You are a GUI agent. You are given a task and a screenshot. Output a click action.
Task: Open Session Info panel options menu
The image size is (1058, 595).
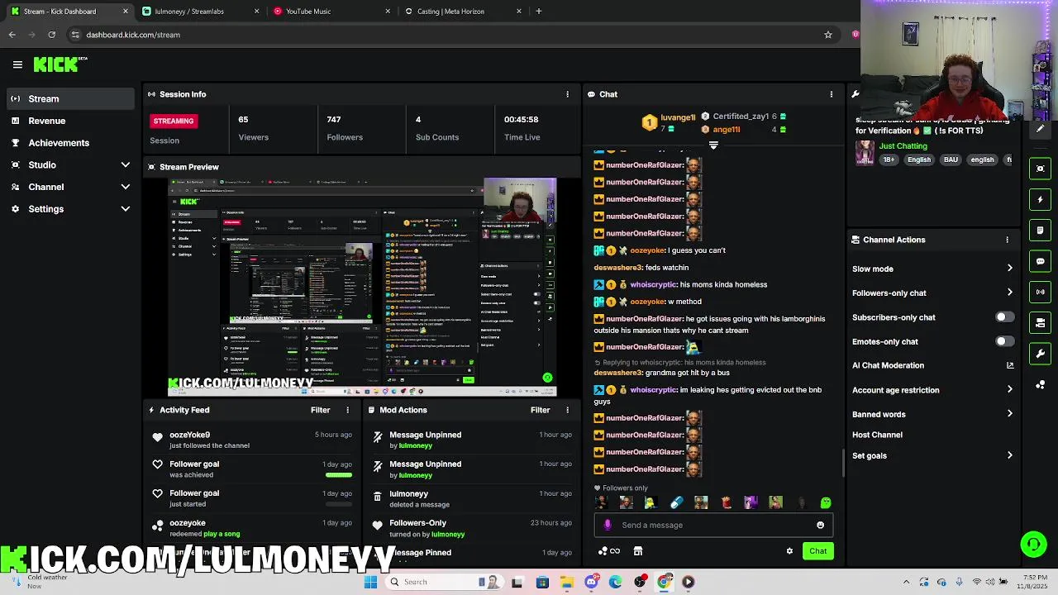point(567,94)
